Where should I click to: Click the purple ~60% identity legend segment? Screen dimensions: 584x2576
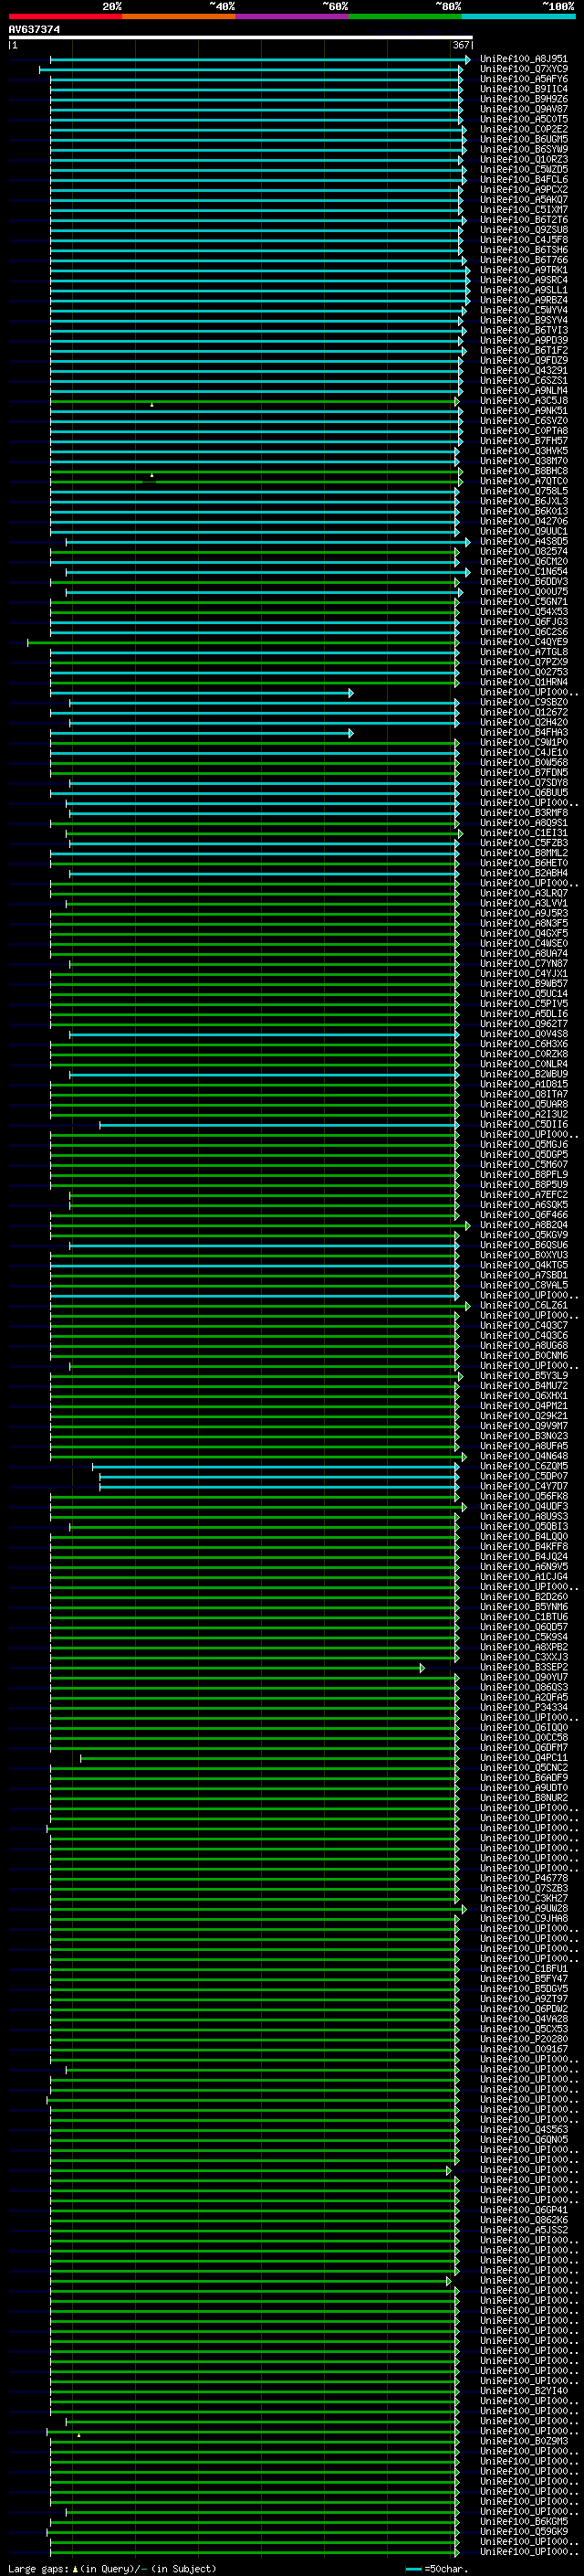point(291,16)
